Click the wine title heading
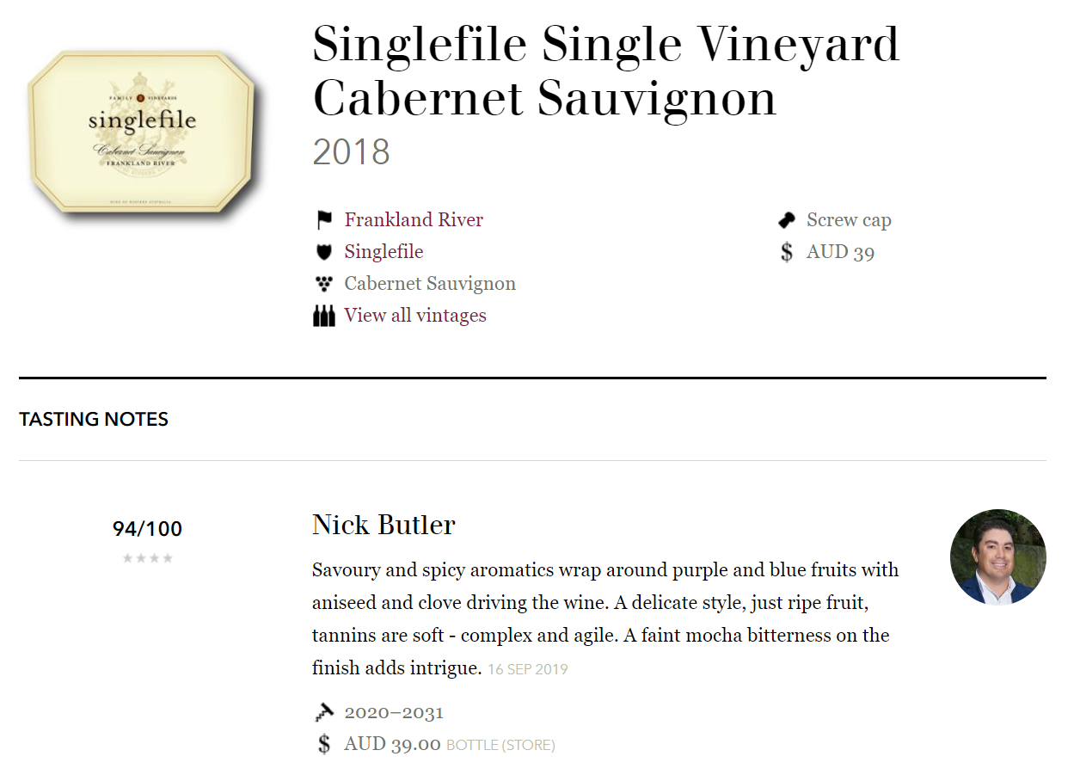Image resolution: width=1080 pixels, height=781 pixels. 606,71
